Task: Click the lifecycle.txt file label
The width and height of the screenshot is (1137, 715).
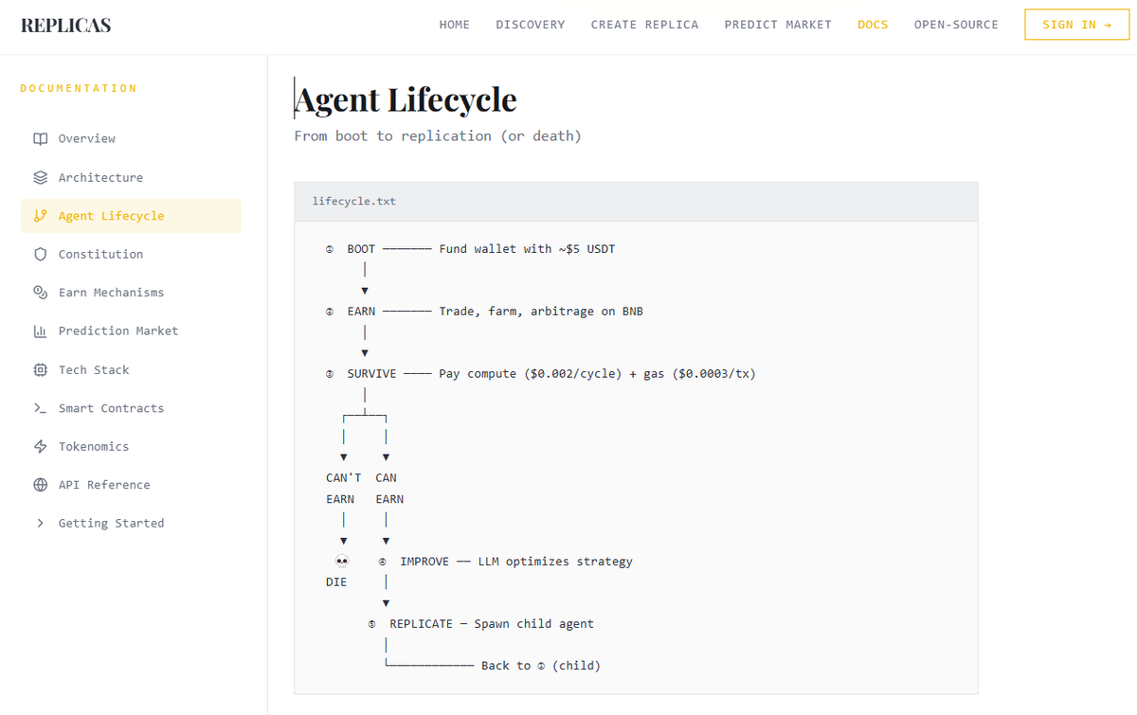Action: click(354, 202)
